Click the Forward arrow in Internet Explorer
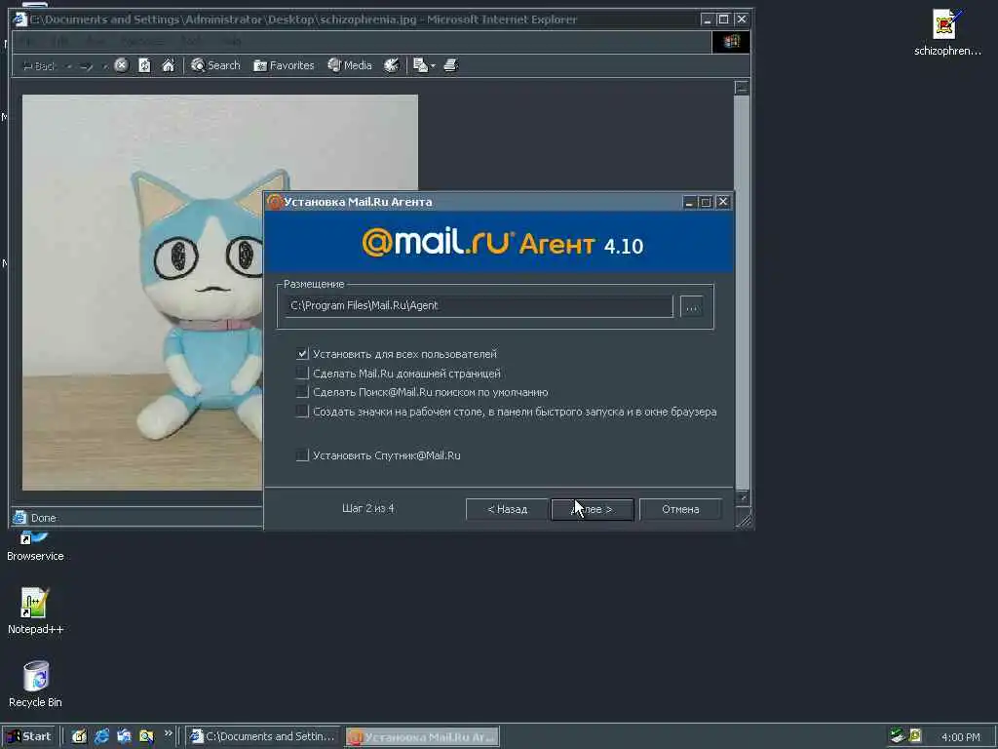 (87, 65)
